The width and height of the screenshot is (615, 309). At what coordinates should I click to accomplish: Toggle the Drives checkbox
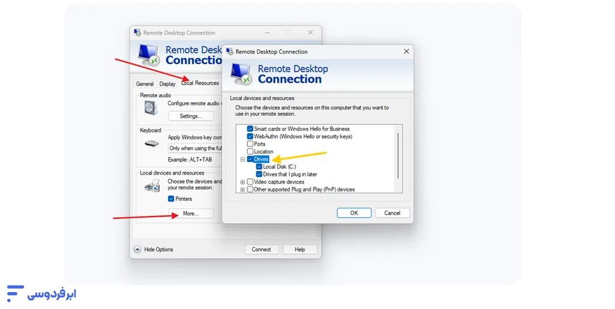coord(250,159)
